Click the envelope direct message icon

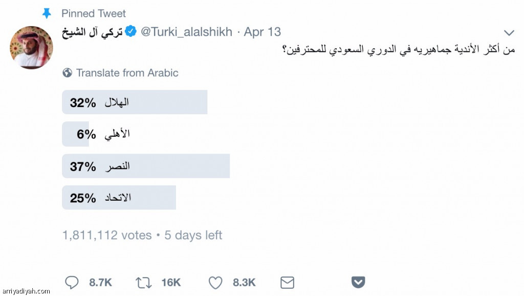(x=288, y=282)
